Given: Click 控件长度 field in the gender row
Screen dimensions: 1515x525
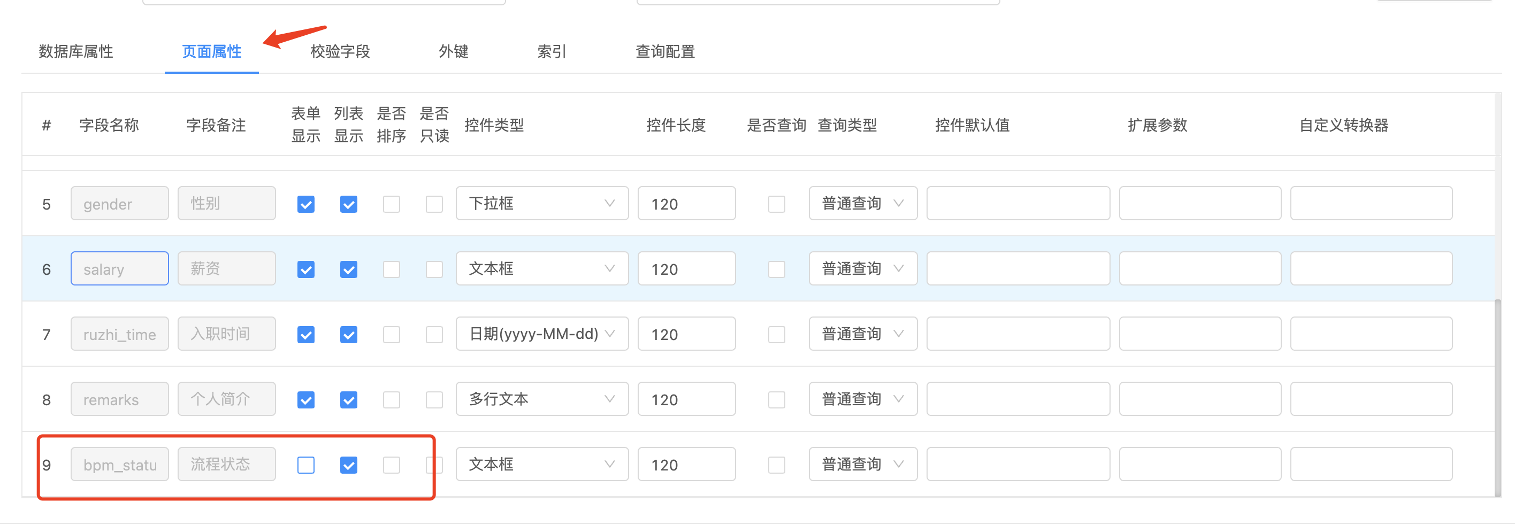Looking at the screenshot, I should [686, 203].
